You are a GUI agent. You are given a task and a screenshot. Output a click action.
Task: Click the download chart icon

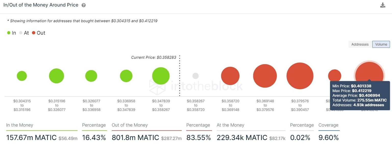[383, 5]
